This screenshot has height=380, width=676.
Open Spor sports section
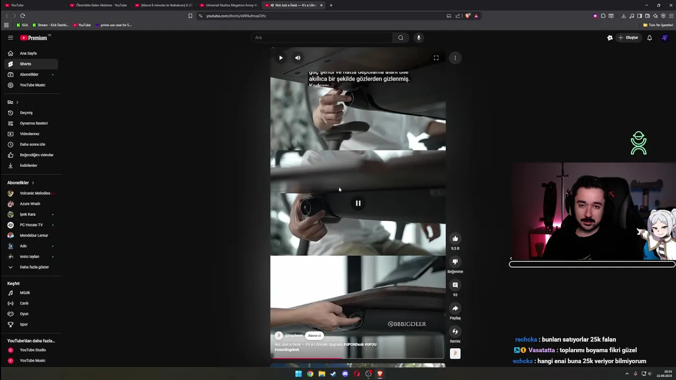pyautogui.click(x=31, y=325)
